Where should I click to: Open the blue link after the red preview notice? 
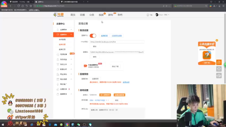(126, 82)
